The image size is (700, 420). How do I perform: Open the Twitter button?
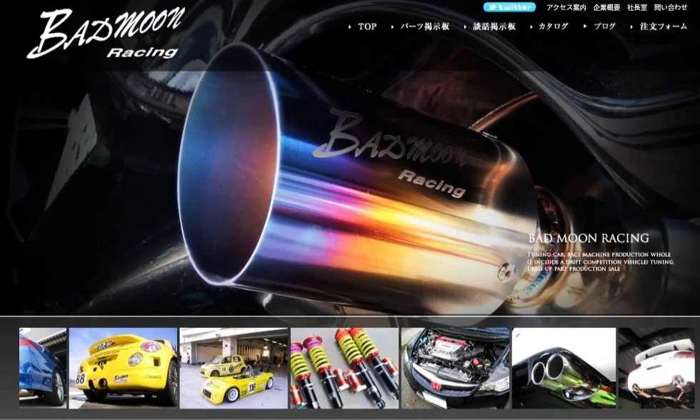(x=509, y=7)
